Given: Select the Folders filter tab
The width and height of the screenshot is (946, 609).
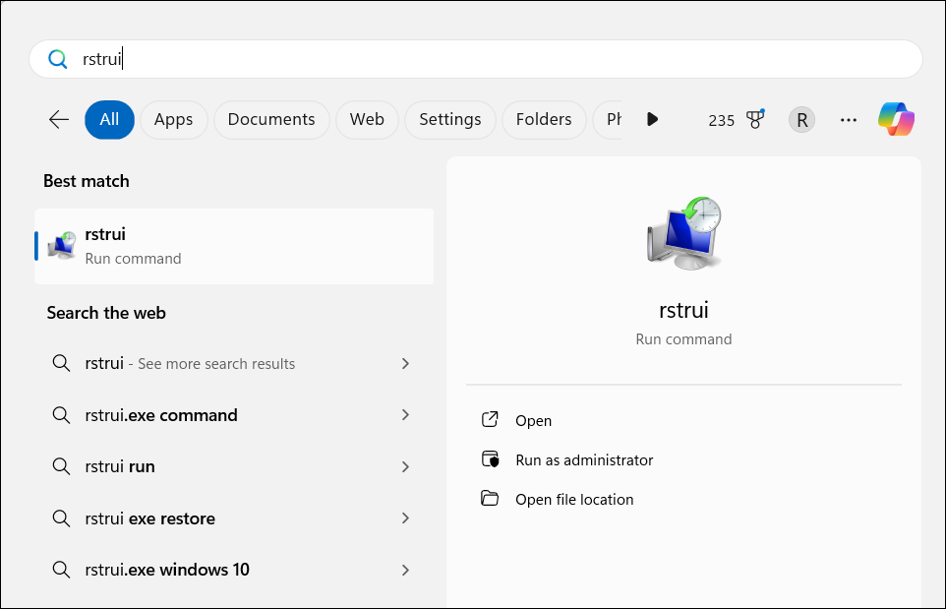Looking at the screenshot, I should point(543,119).
